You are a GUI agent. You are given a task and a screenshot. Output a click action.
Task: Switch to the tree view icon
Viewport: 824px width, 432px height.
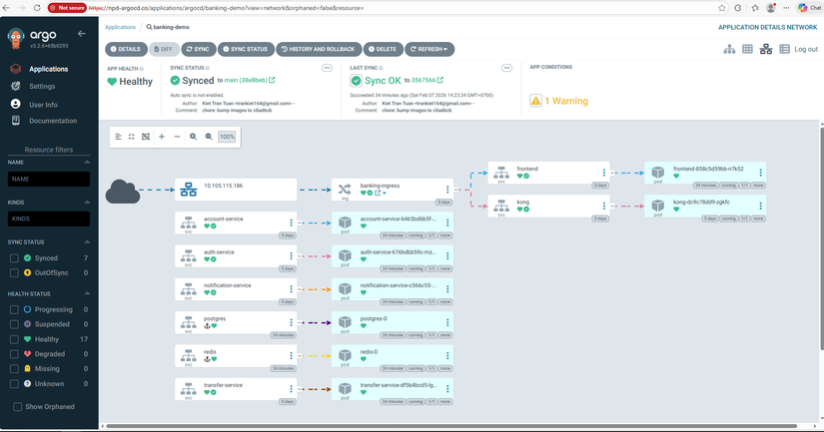729,49
